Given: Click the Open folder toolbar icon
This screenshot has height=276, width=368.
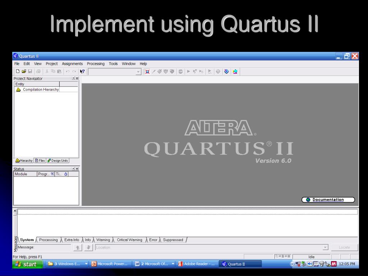Looking at the screenshot, I should pyautogui.click(x=24, y=72).
